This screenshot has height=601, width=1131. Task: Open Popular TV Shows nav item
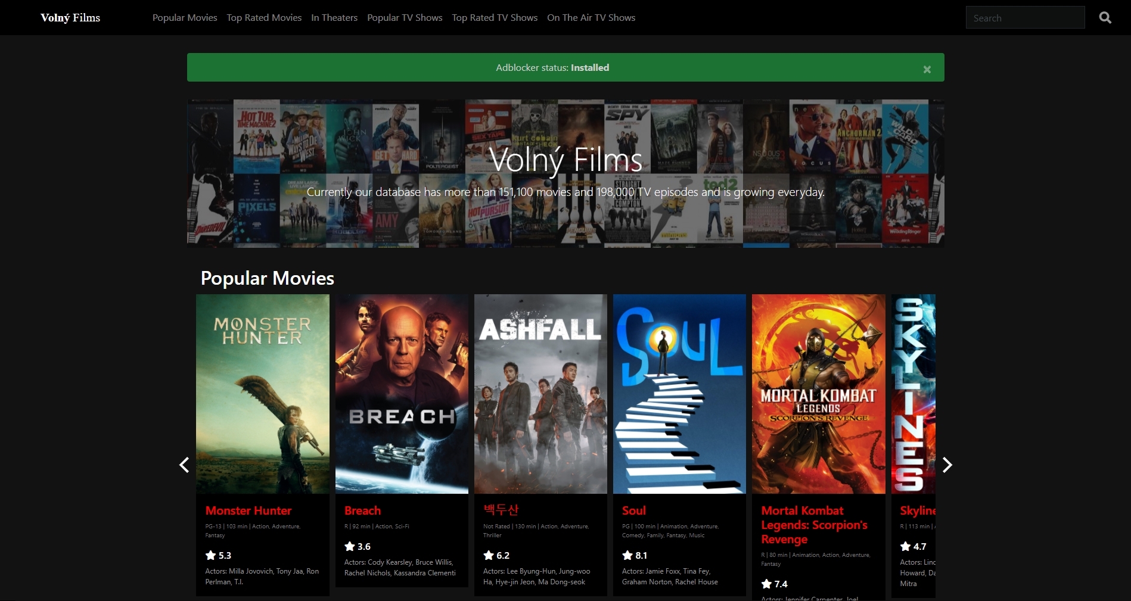coord(405,18)
